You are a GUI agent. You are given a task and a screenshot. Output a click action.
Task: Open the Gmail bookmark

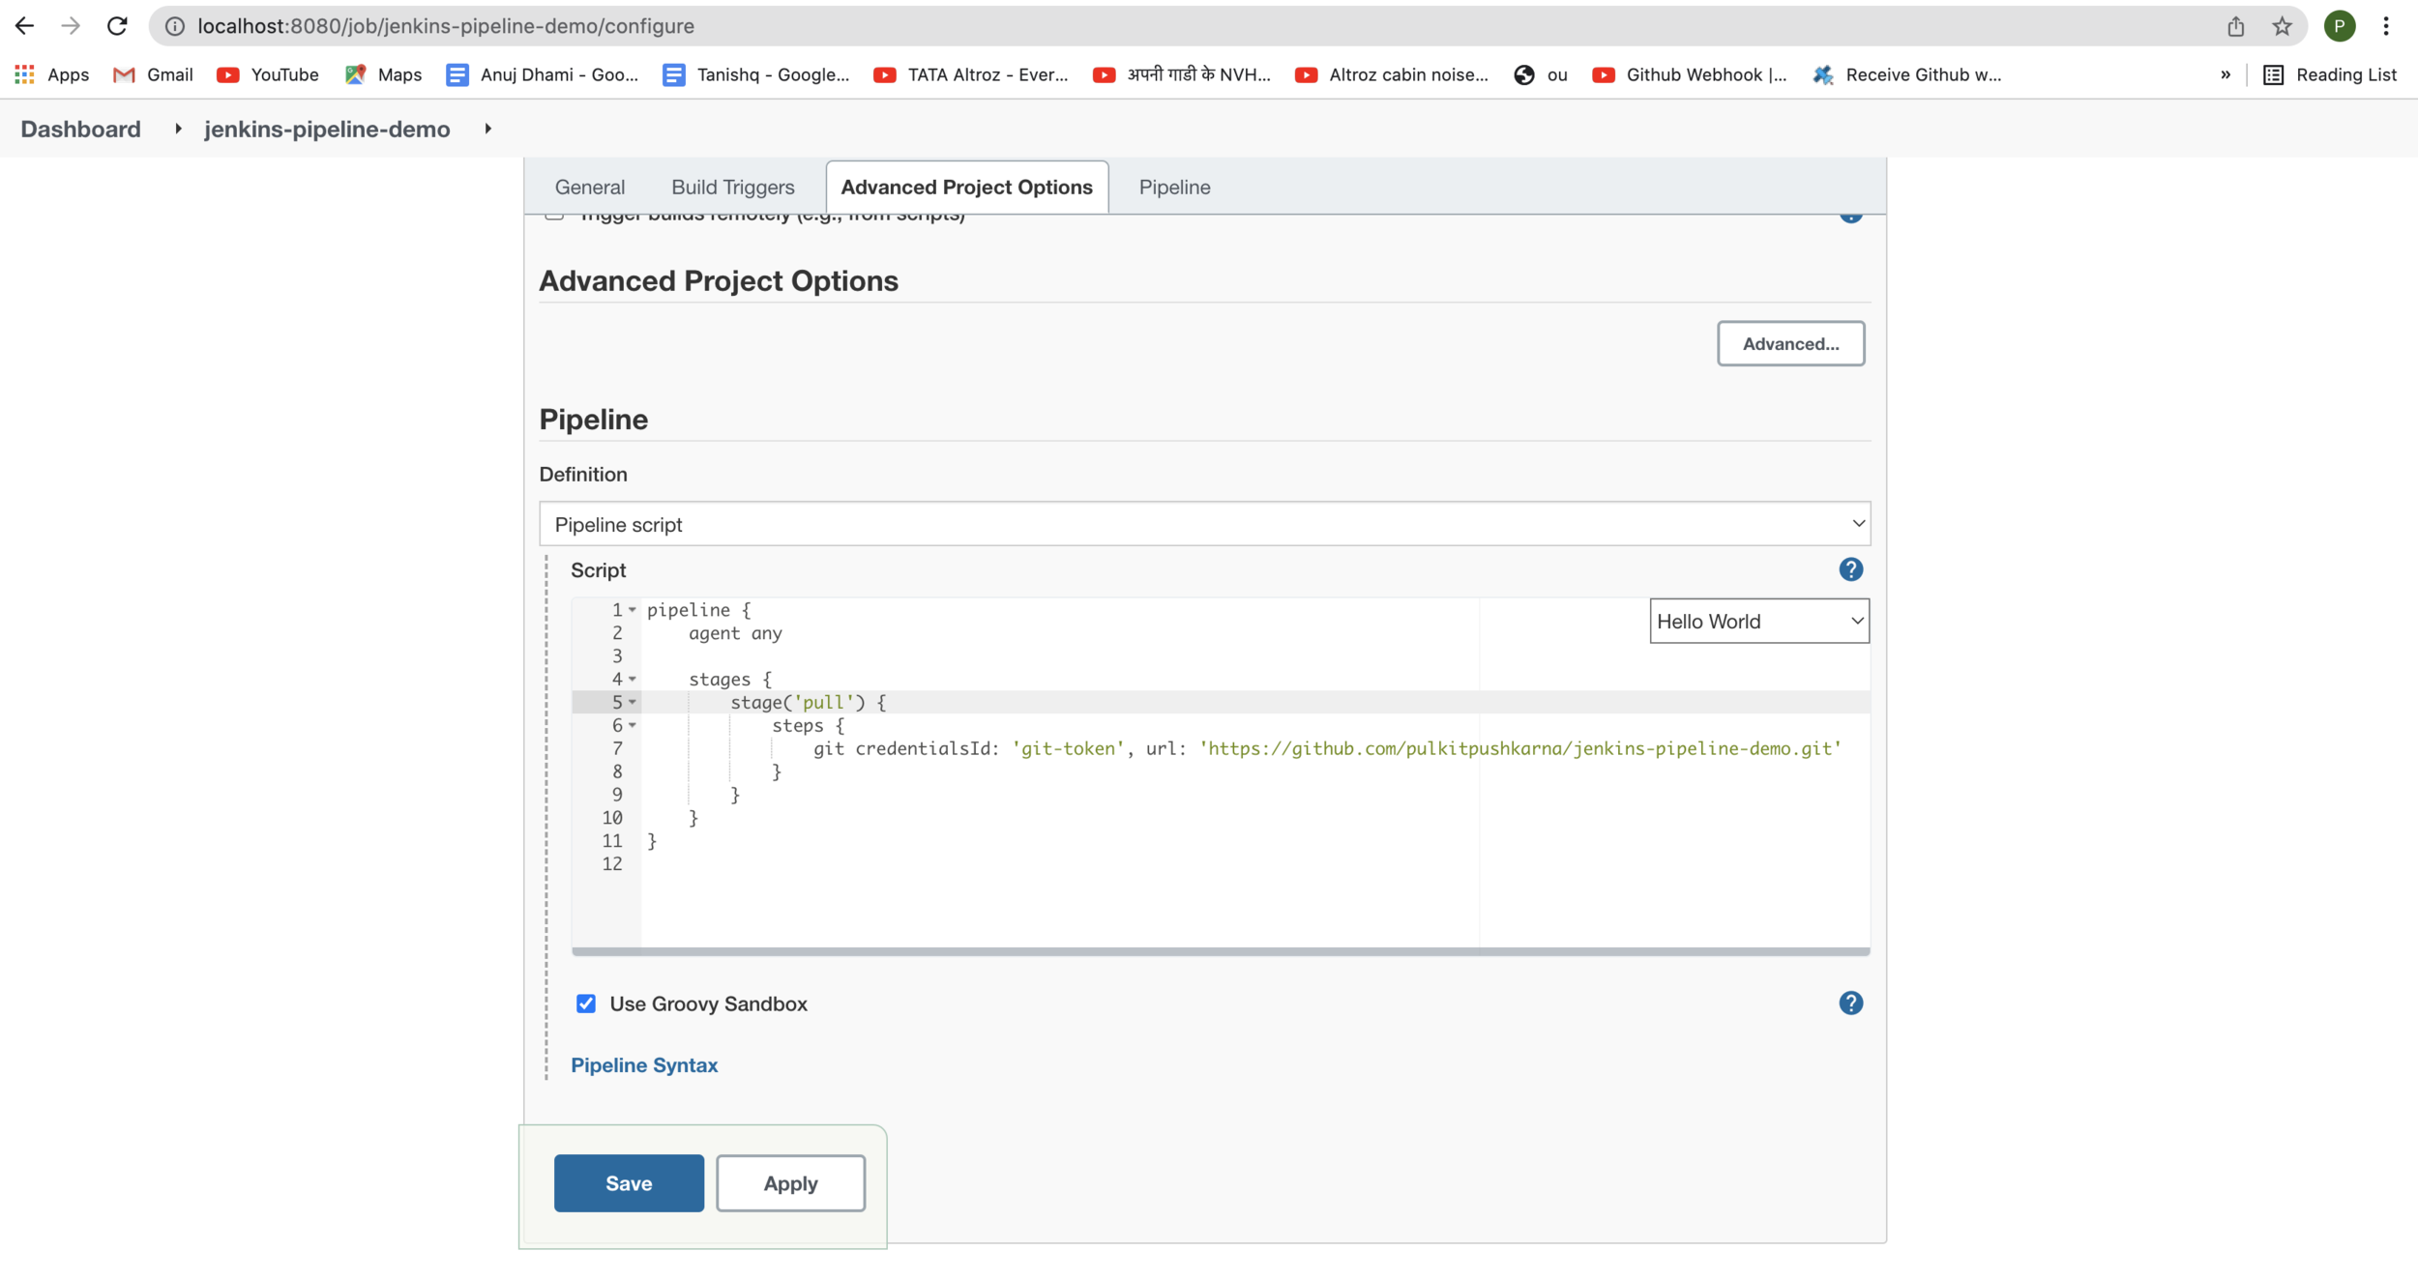click(x=153, y=74)
